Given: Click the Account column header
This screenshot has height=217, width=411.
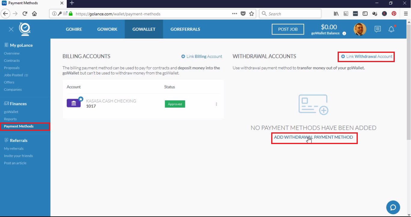Looking at the screenshot, I should click(74, 87).
